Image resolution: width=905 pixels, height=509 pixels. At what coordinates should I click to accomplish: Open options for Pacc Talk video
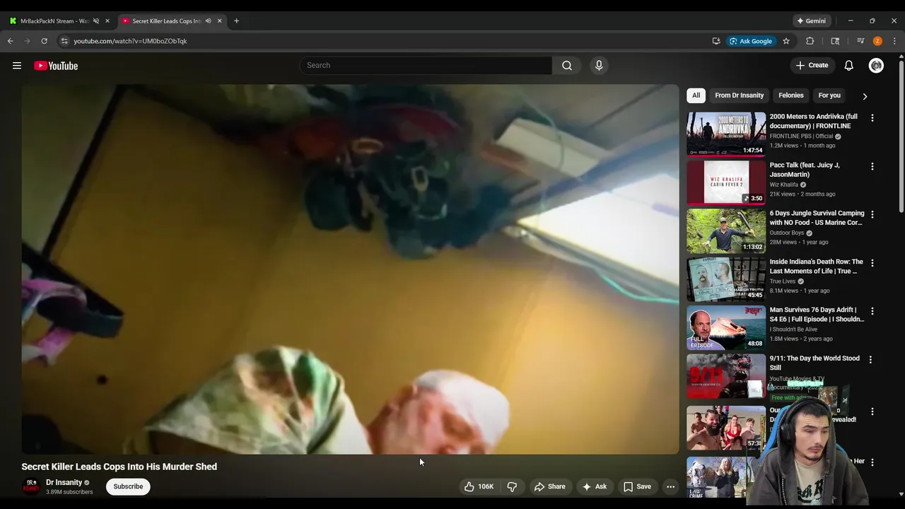pyautogui.click(x=872, y=166)
